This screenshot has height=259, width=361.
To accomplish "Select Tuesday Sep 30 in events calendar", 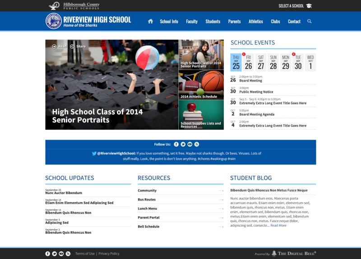I will point(298,63).
